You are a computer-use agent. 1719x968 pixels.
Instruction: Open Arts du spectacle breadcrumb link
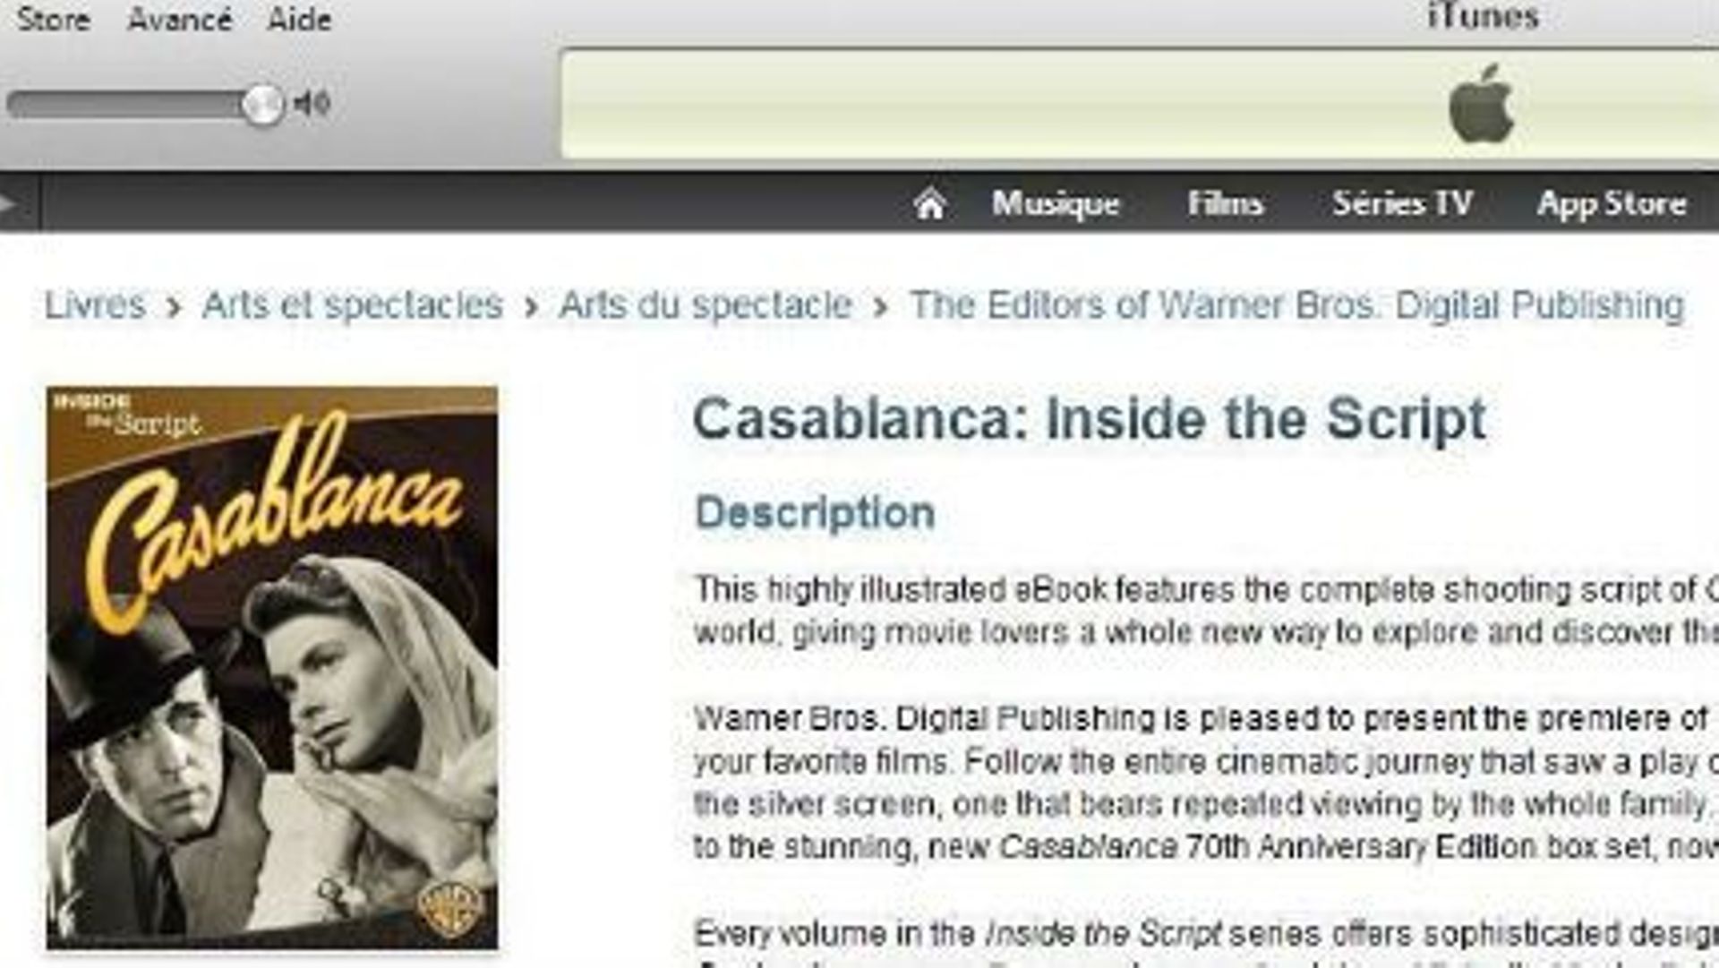[x=706, y=305]
